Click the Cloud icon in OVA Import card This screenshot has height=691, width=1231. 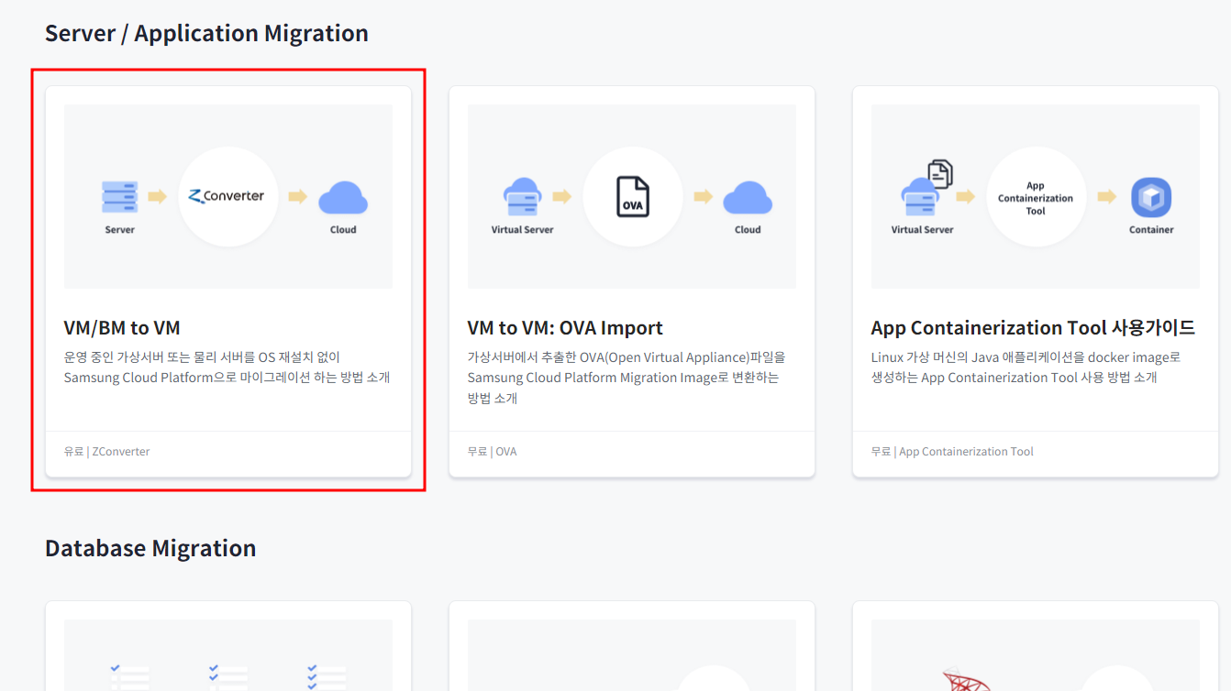(748, 198)
